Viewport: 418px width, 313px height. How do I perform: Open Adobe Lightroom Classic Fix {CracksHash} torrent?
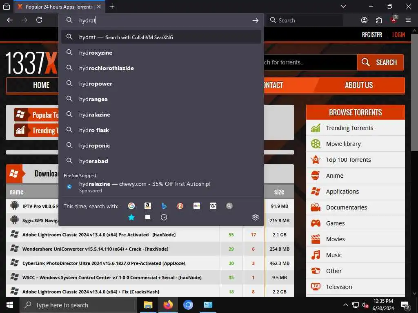[x=91, y=292]
